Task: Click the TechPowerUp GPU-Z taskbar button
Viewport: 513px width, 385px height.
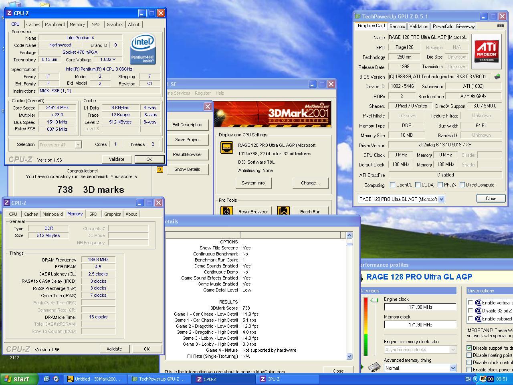Action: coord(160,379)
